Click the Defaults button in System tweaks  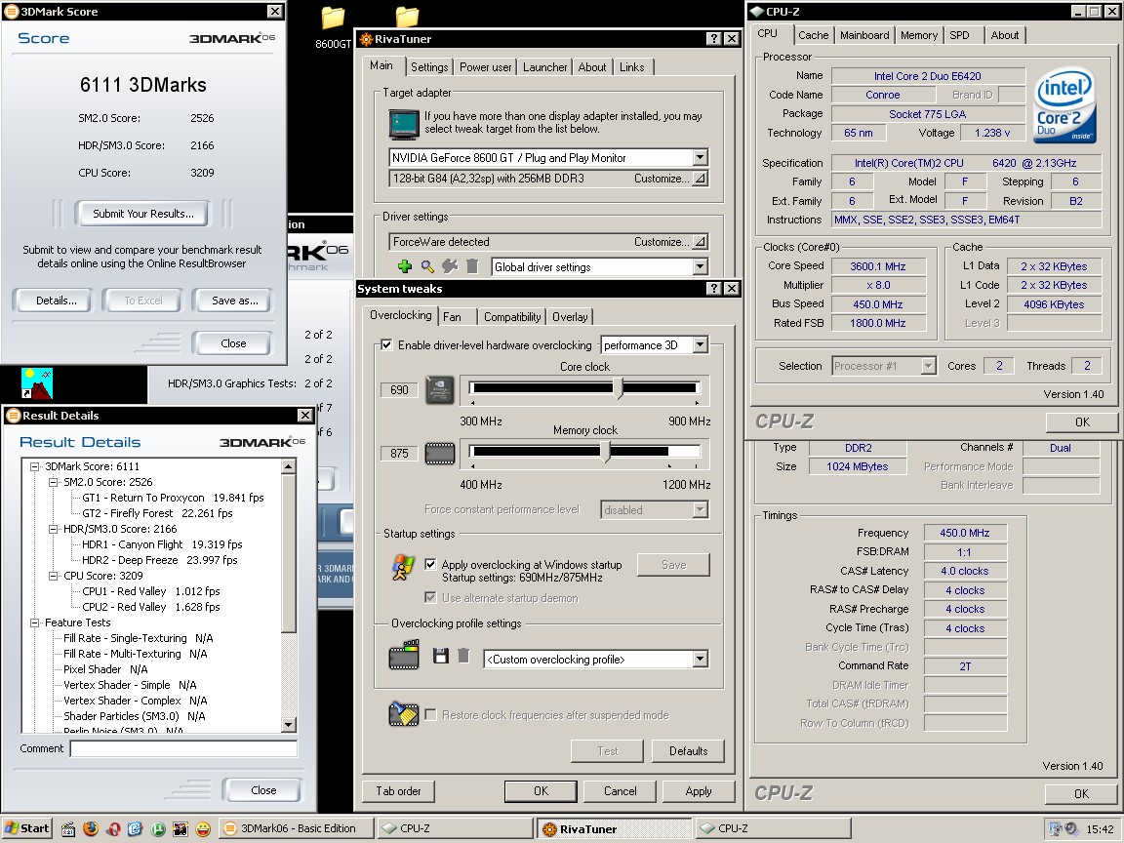click(x=688, y=751)
